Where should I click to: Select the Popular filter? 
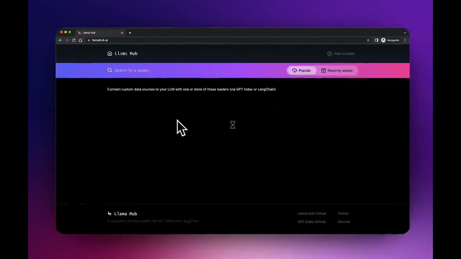(301, 71)
